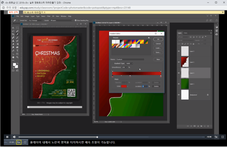Hide Background layer with its eye icon

click(x=179, y=95)
